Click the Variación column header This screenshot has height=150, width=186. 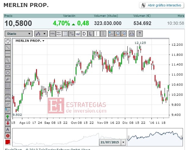69,16
